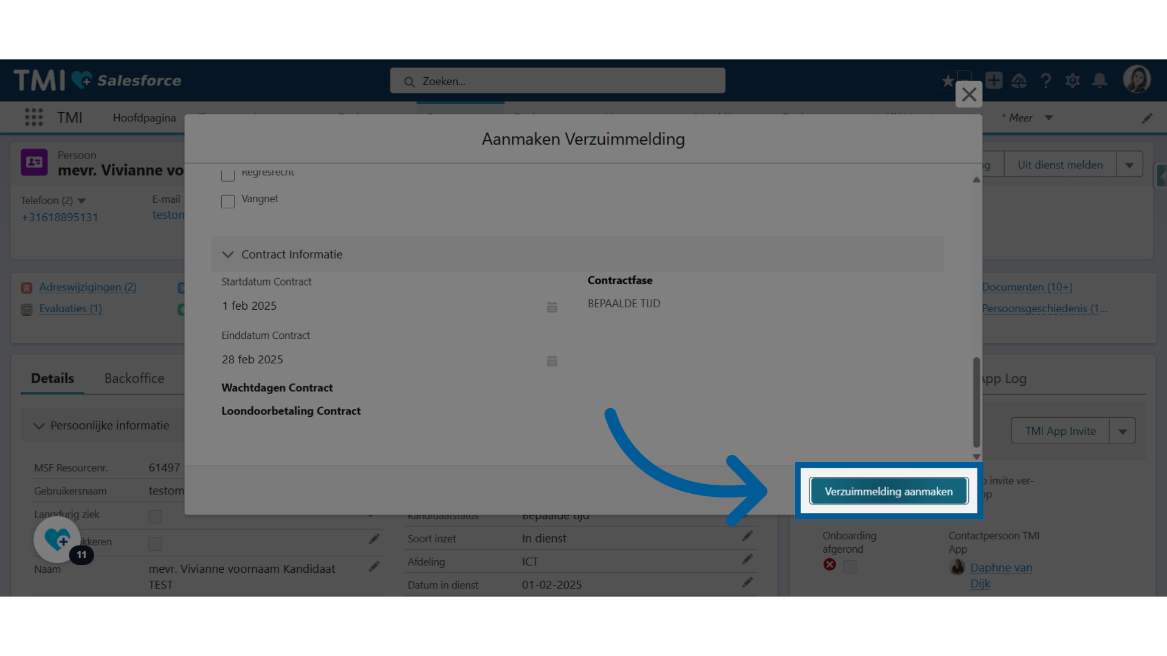Expand dropdown beside TMI App Invite
This screenshot has width=1167, height=656.
1123,431
